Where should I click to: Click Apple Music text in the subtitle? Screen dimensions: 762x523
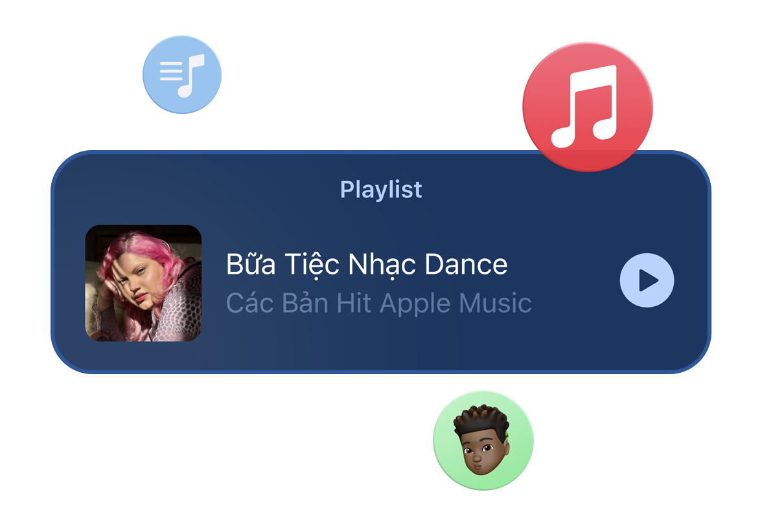456,304
